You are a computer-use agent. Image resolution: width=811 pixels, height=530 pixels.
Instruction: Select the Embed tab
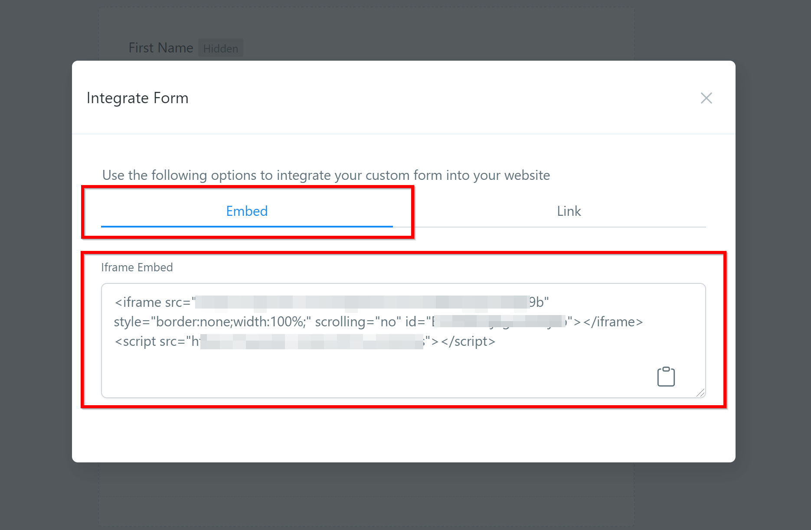(x=247, y=211)
